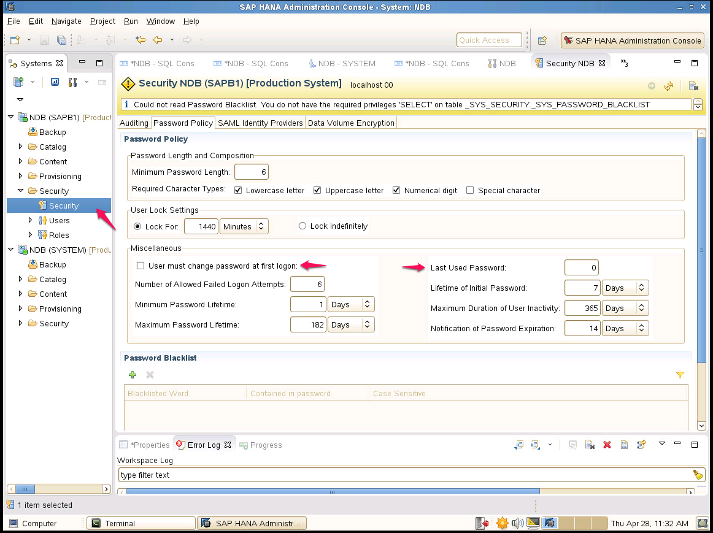Uncheck the Numerical digit checkbox

point(396,190)
